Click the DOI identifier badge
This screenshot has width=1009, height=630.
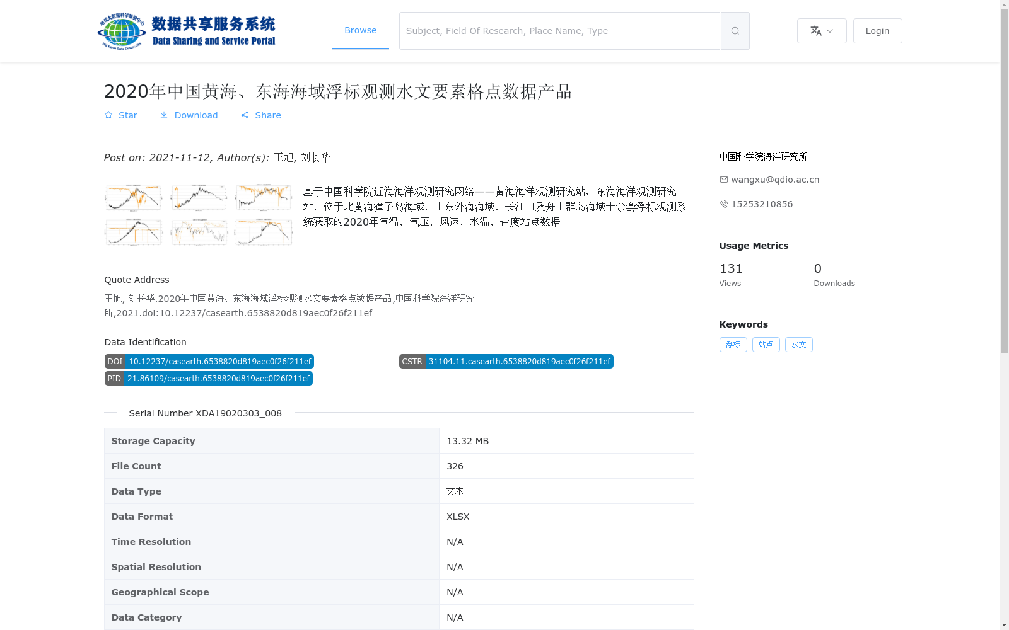(x=209, y=362)
